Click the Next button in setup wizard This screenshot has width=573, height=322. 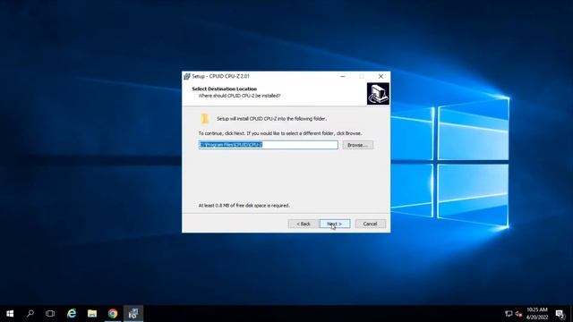[335, 224]
